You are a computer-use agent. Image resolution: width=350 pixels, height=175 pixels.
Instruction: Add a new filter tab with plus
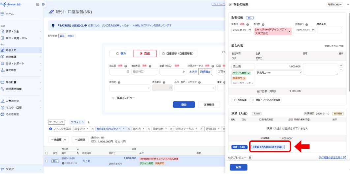(x=88, y=122)
